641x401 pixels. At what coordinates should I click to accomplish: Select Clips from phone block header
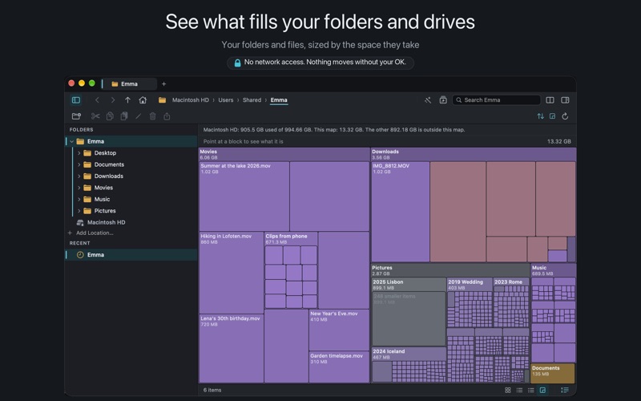pos(291,239)
